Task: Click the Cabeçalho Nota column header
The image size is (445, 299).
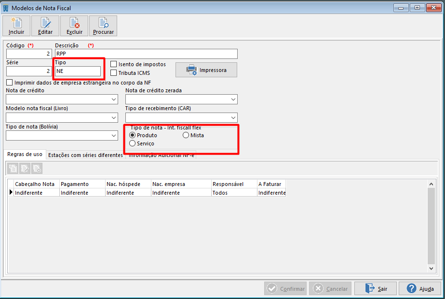Action: (36, 184)
